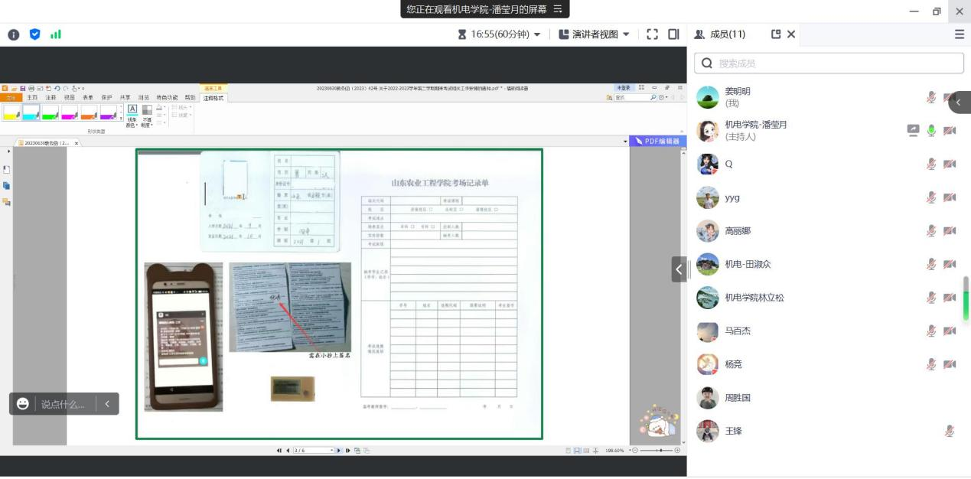The width and height of the screenshot is (971, 479).
Task: Toggle microphone for 姜明明
Action: (x=931, y=97)
